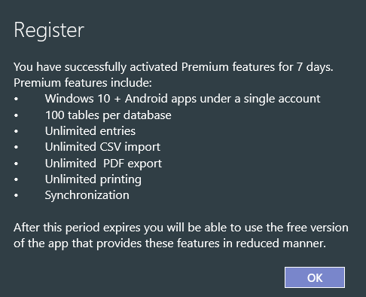This screenshot has width=366, height=297.
Task: Select the '100 tables per database' item
Action: (x=108, y=115)
